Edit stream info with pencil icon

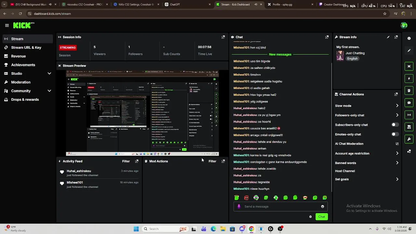[388, 37]
